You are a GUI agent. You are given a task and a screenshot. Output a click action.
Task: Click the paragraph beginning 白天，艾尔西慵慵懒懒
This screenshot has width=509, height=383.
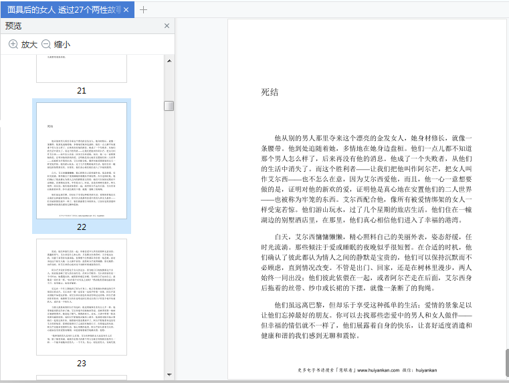point(367,263)
